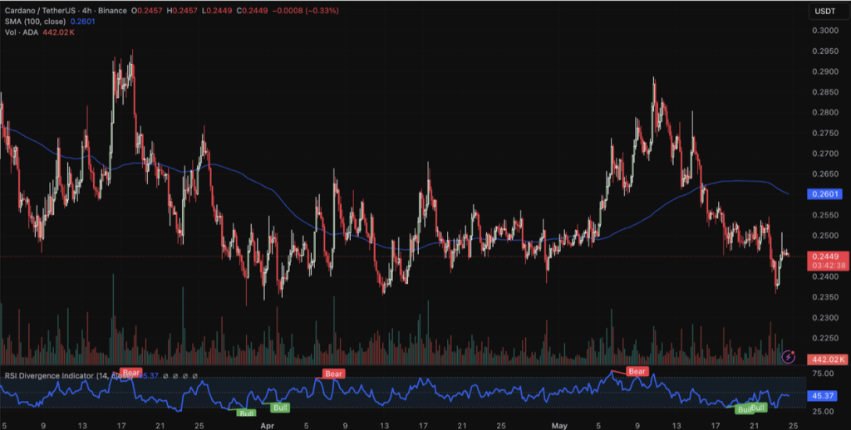Viewport: 851px width, 430px height.
Task: Click the 442.02K value beside the Vol legend
Action: click(x=58, y=32)
